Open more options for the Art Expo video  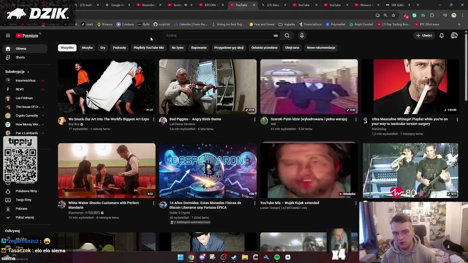[x=154, y=119]
